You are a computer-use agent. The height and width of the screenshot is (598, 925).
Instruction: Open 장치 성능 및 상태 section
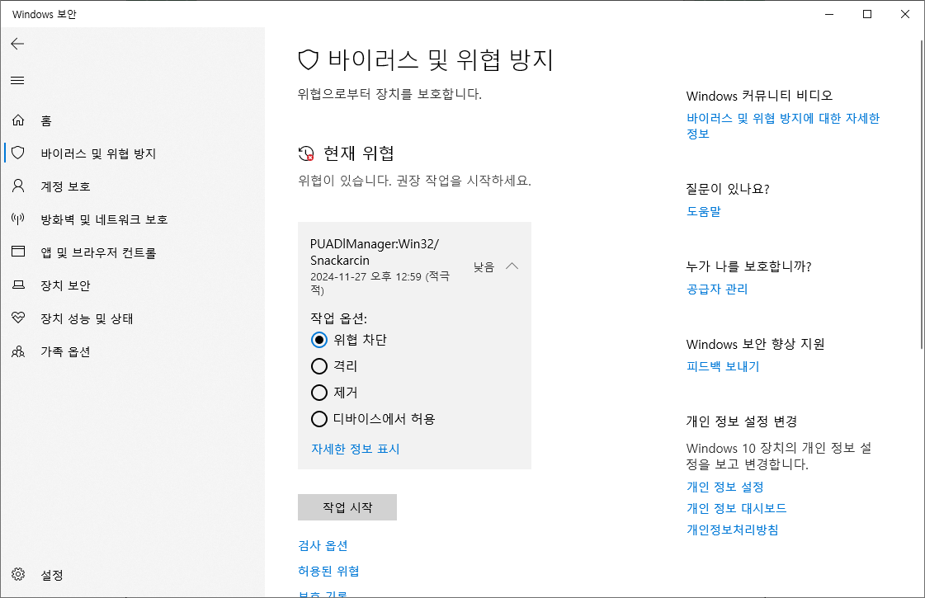(x=87, y=318)
